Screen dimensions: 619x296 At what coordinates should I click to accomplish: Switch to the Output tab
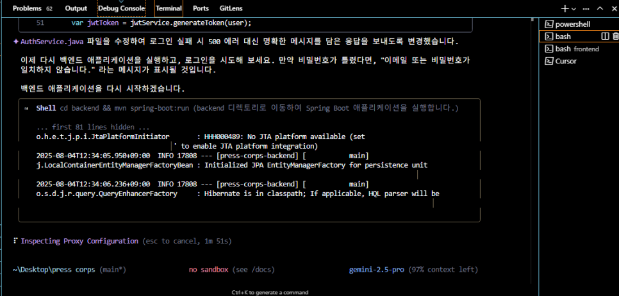coord(76,8)
